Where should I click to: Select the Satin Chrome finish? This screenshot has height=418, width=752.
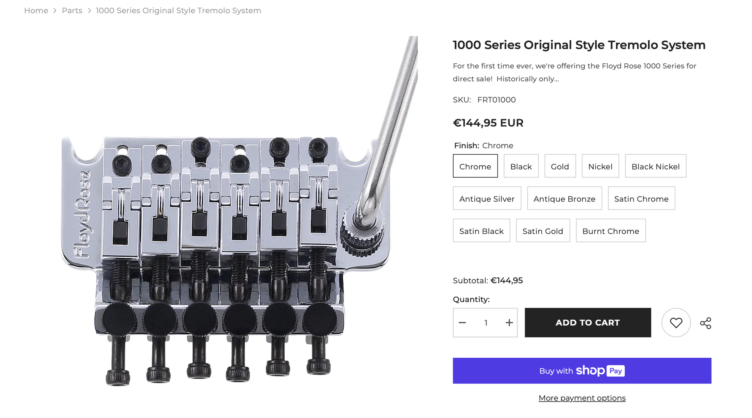[641, 198]
